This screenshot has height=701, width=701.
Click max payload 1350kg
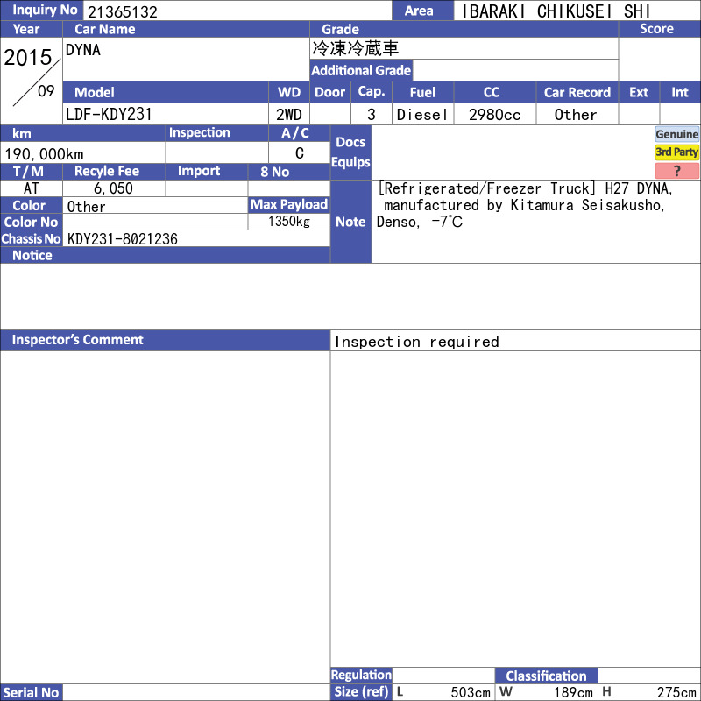(x=289, y=222)
